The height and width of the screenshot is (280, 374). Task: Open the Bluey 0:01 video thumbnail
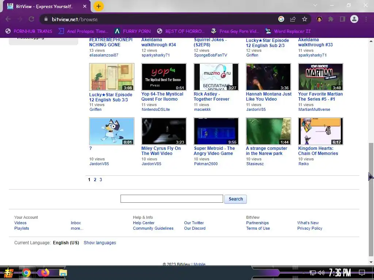click(x=112, y=131)
